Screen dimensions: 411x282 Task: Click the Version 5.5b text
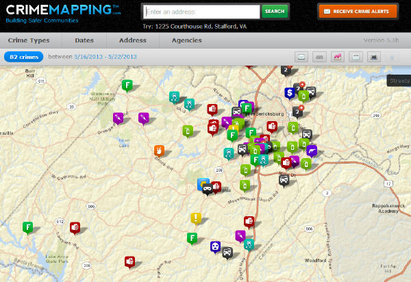click(381, 40)
